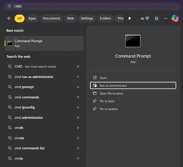Click the Open action icon
Image resolution: width=183 pixels, height=167 pixels.
95,78
